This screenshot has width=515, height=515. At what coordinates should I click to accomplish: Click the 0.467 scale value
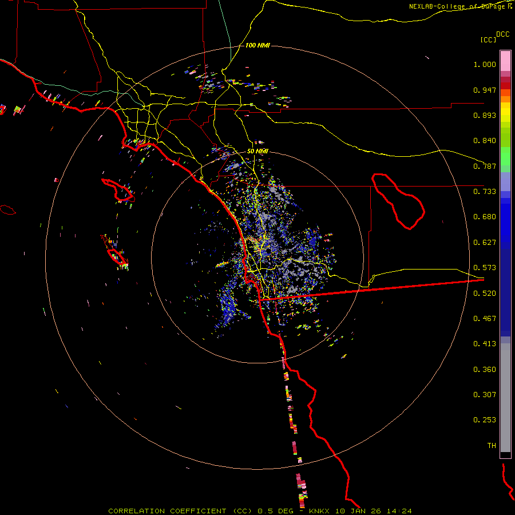(485, 319)
